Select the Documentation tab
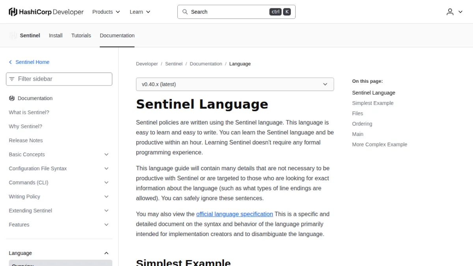The image size is (473, 266). click(117, 35)
